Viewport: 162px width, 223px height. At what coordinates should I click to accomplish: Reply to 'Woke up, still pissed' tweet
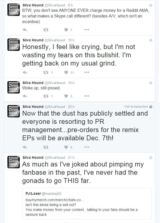click(x=25, y=96)
